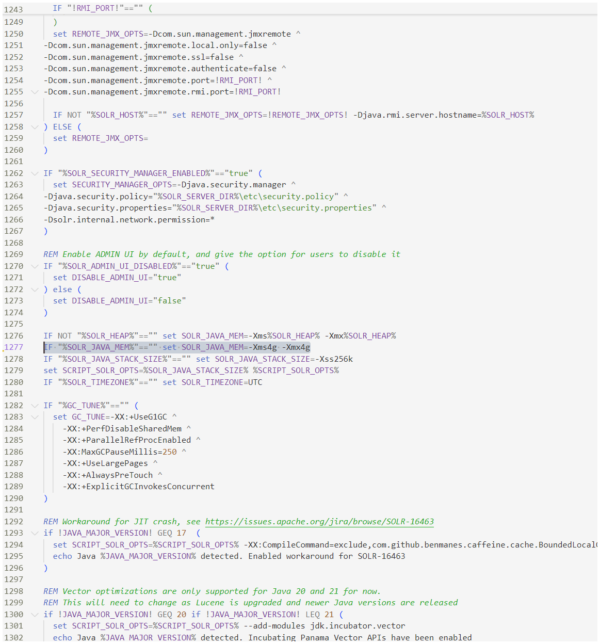Collapse the GC_TUNE IF block chevron

coord(35,406)
